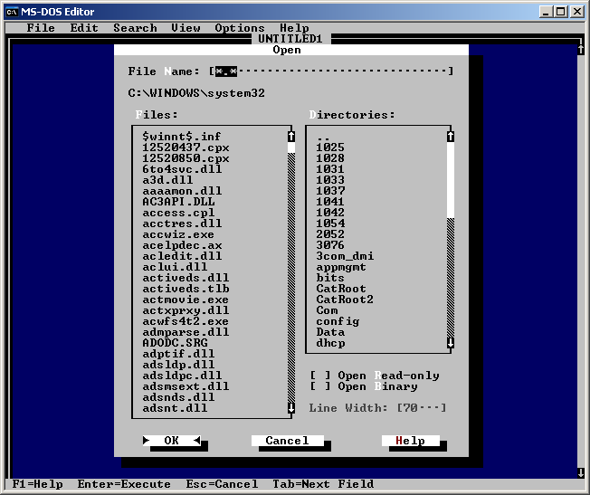This screenshot has width=590, height=495.
Task: Click F1=Help in status bar
Action: click(x=37, y=484)
